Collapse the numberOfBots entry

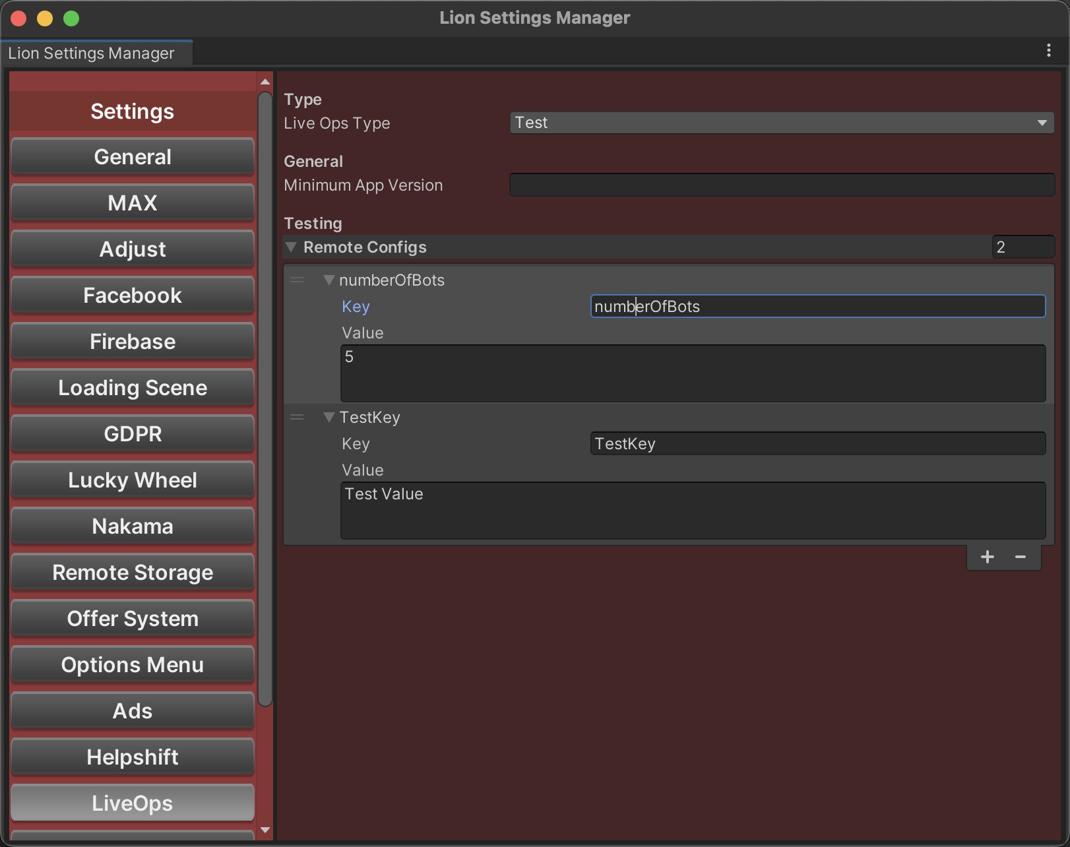329,280
